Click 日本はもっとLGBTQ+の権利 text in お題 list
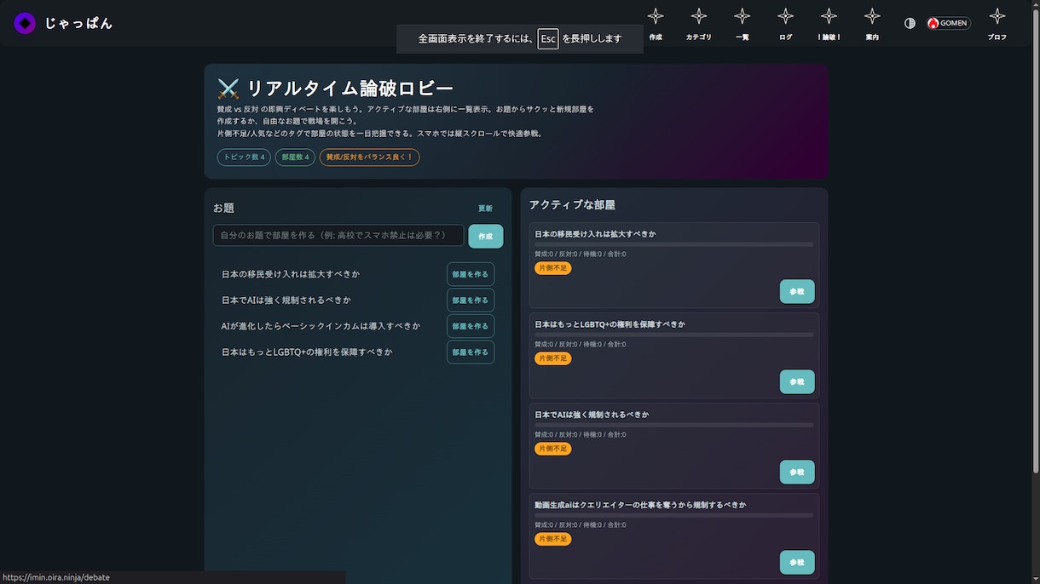This screenshot has width=1040, height=584. click(307, 352)
